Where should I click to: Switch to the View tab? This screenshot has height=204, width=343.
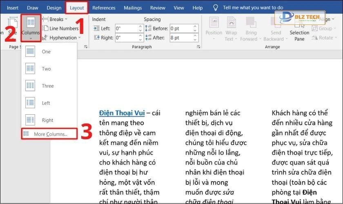pos(179,8)
